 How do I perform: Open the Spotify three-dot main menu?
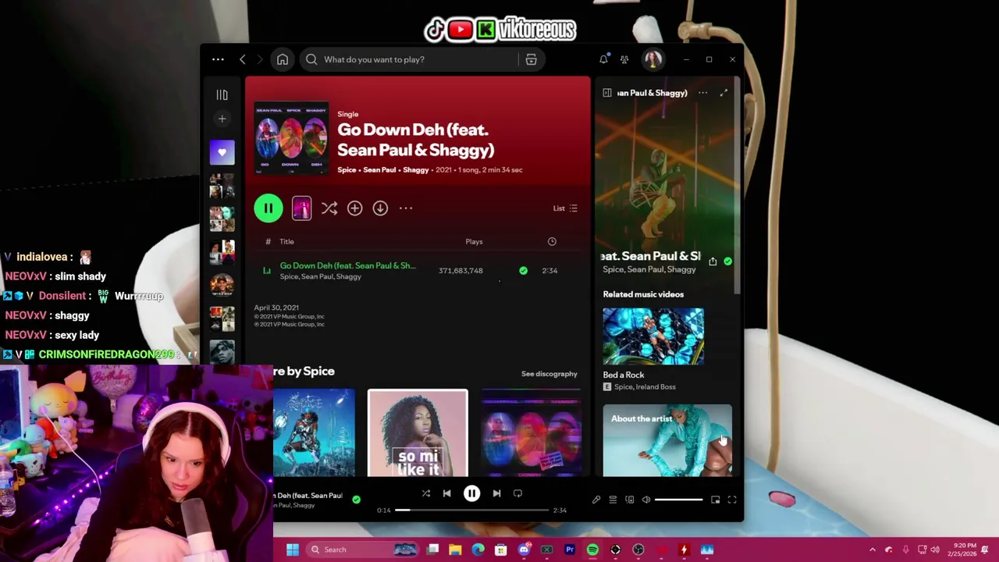coord(218,59)
